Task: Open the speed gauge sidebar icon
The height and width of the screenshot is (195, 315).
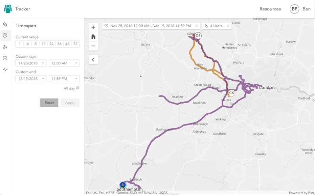Action: pyautogui.click(x=5, y=58)
